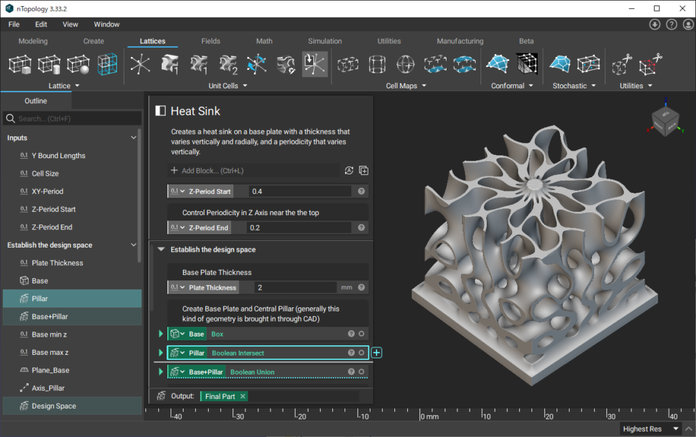Expand the Pillar Boolean Intersect block arrow
Viewport: 696px width, 437px height.
160,353
